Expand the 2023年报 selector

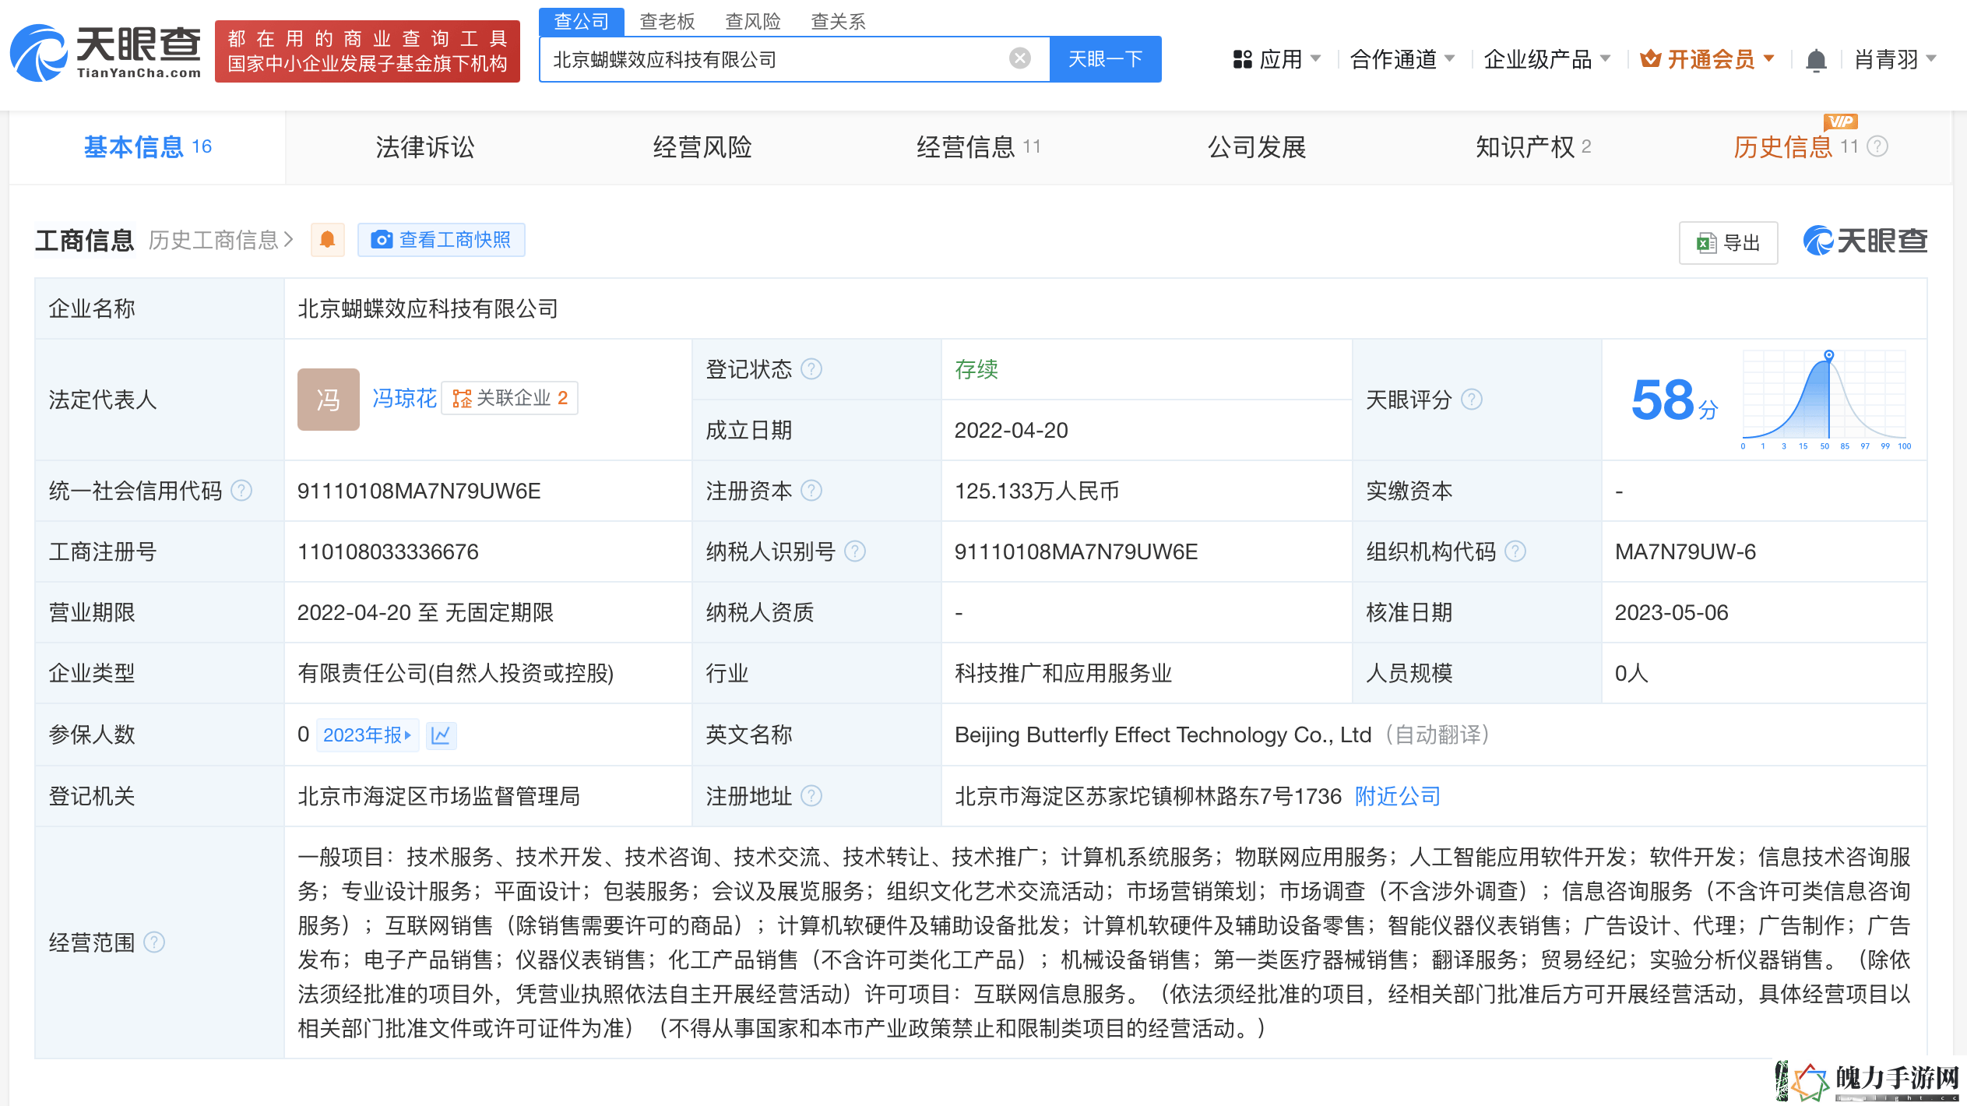pos(368,735)
